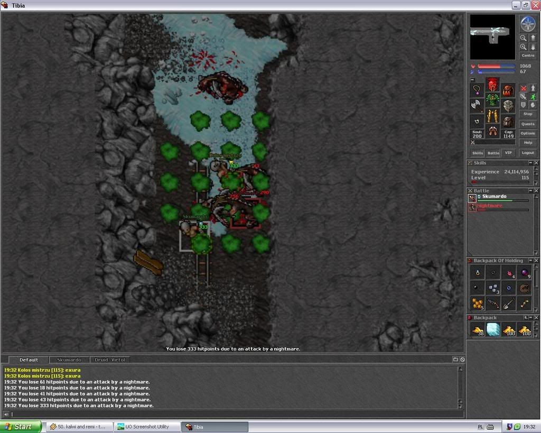Select the ring equipment slot
Screen dimensions: 541x433
tap(477, 122)
